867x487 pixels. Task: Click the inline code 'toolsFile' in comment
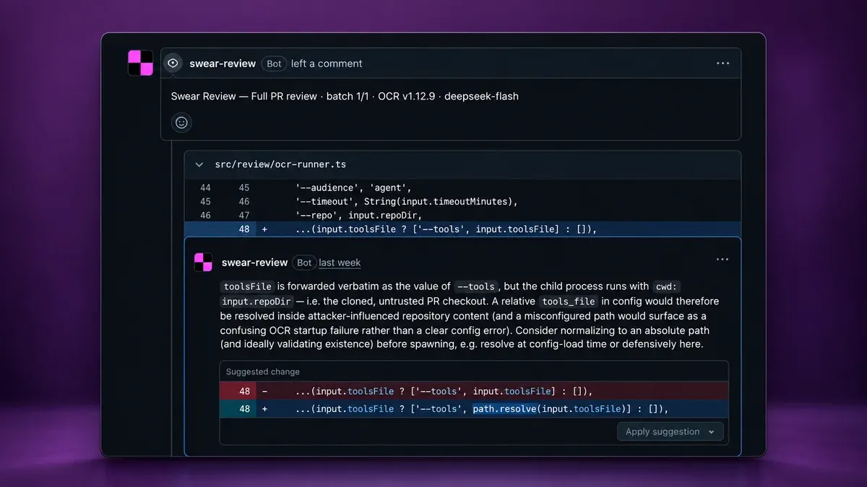[x=248, y=286]
